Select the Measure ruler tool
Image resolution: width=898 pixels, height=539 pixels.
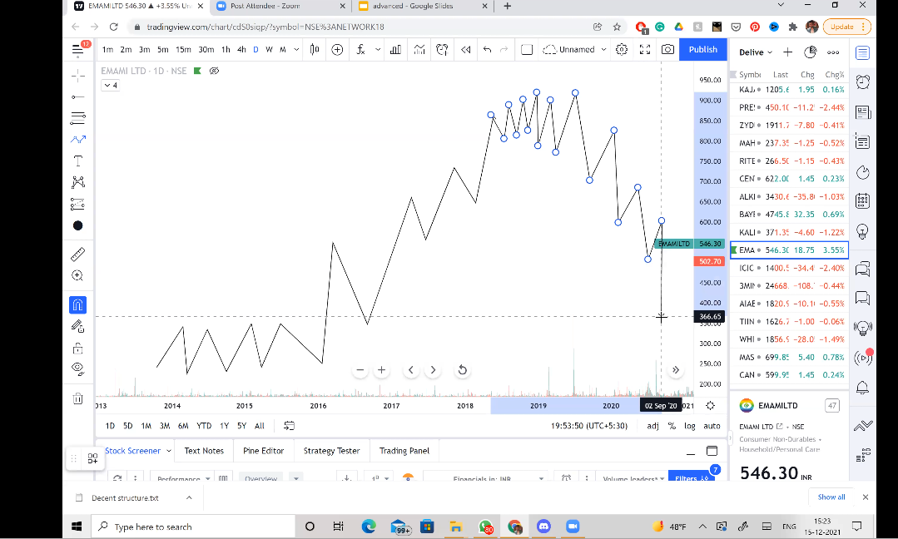pos(77,253)
